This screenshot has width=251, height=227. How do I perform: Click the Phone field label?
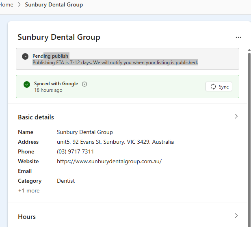(26, 151)
